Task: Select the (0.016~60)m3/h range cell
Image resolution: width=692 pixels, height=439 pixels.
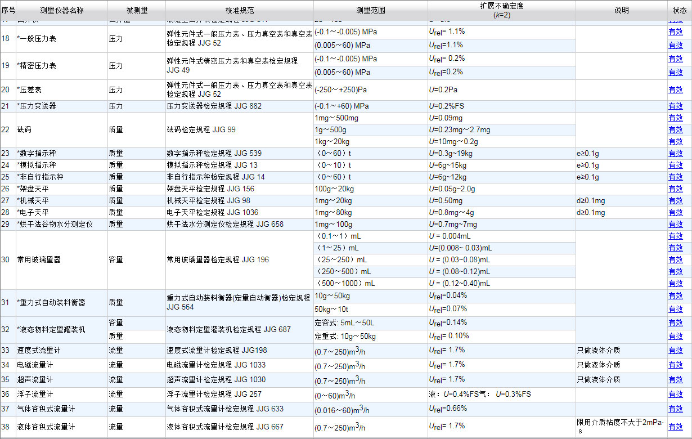Action: click(x=371, y=409)
